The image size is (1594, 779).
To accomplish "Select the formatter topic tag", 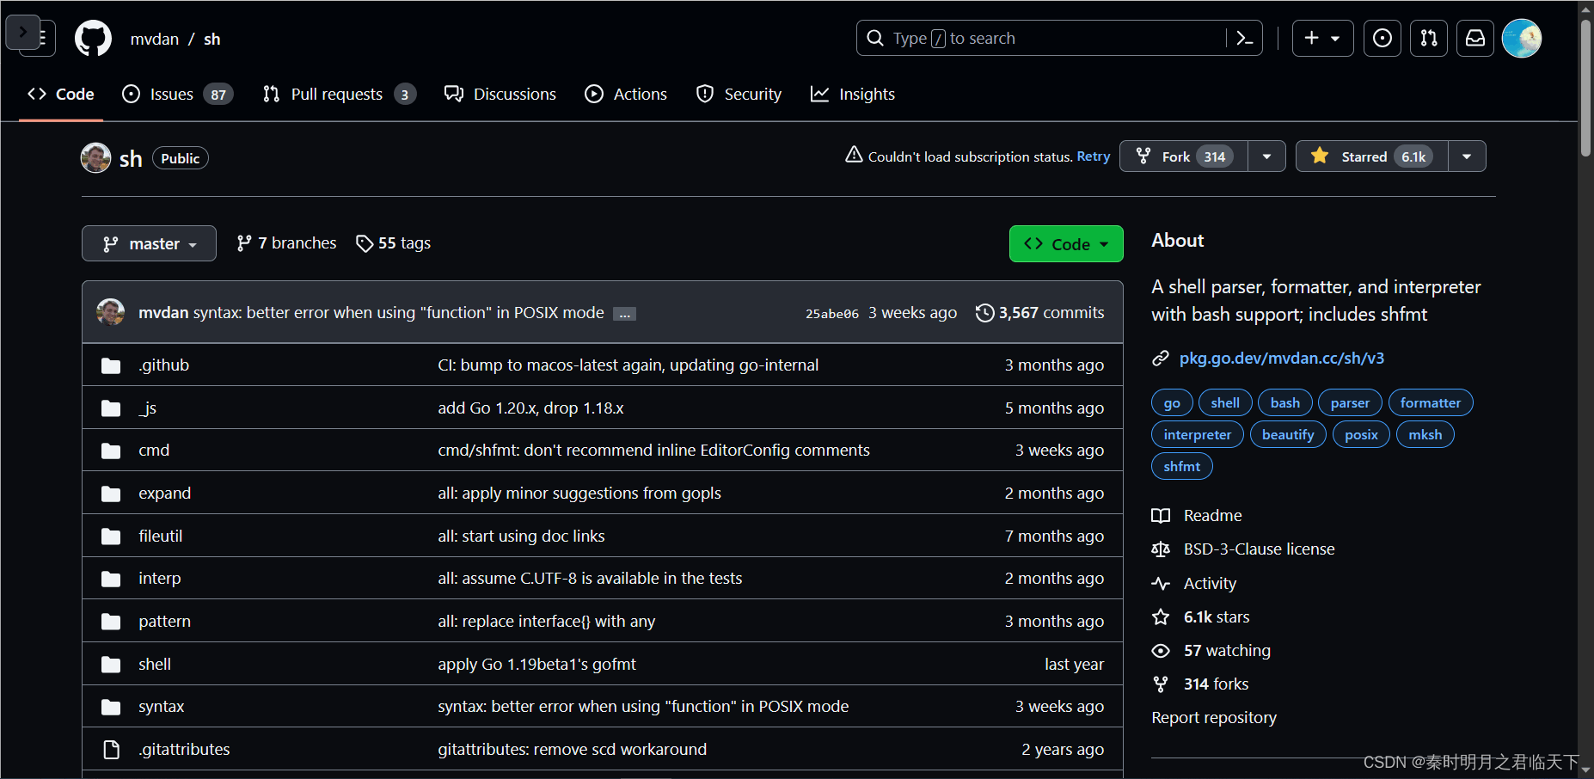I will pyautogui.click(x=1431, y=402).
